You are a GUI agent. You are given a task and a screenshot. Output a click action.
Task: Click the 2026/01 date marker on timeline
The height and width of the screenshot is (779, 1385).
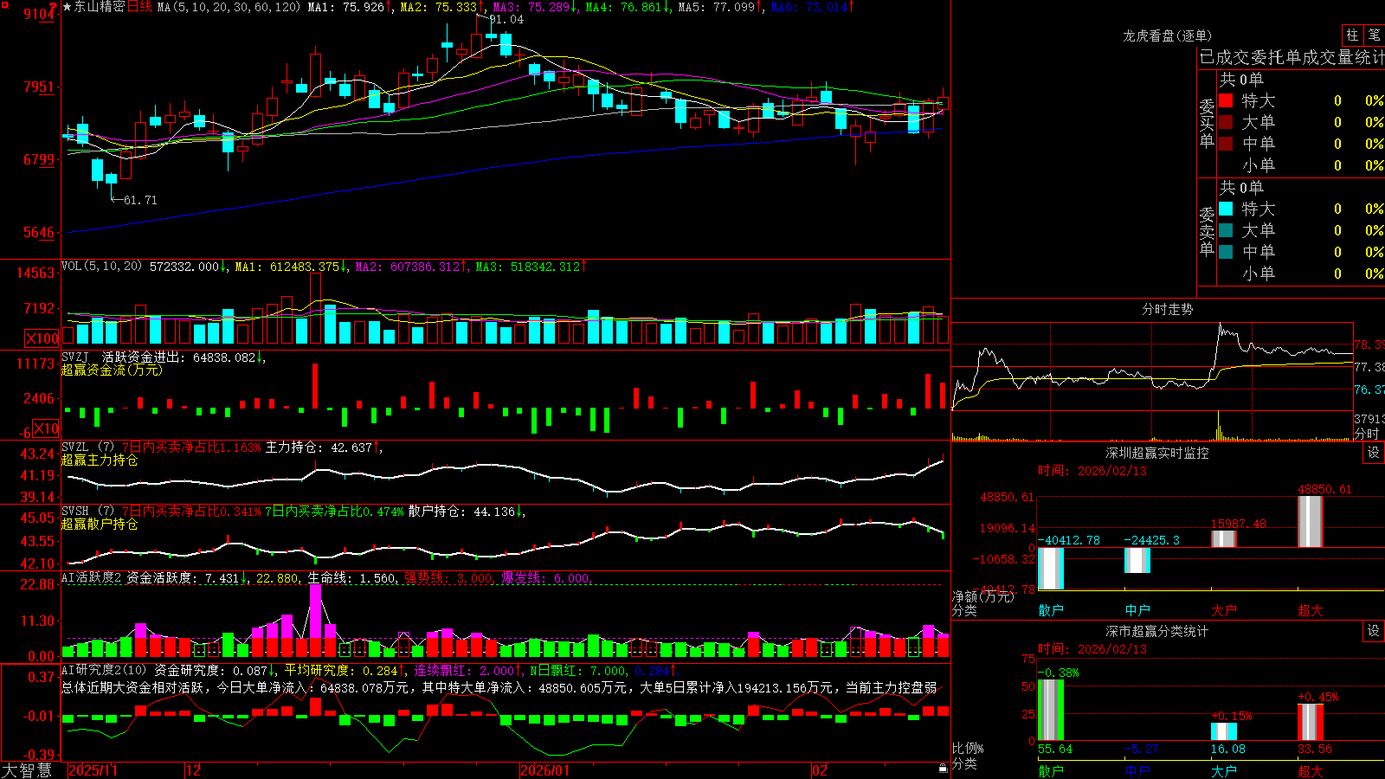(545, 770)
